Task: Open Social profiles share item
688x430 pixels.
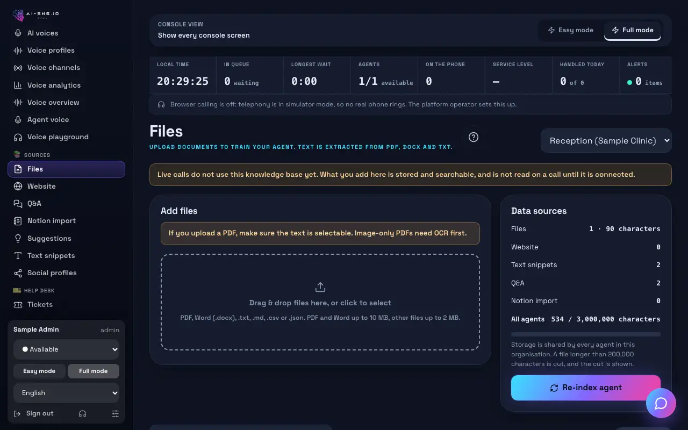Action: click(66, 273)
